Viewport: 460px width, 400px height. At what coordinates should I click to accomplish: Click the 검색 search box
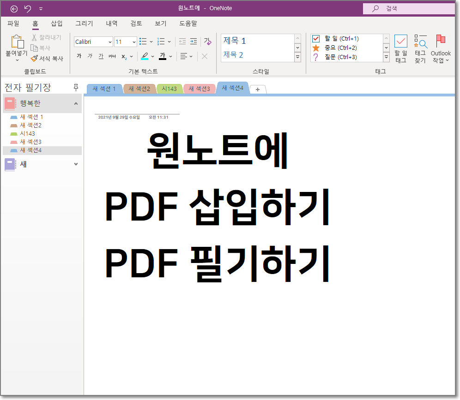(x=409, y=8)
